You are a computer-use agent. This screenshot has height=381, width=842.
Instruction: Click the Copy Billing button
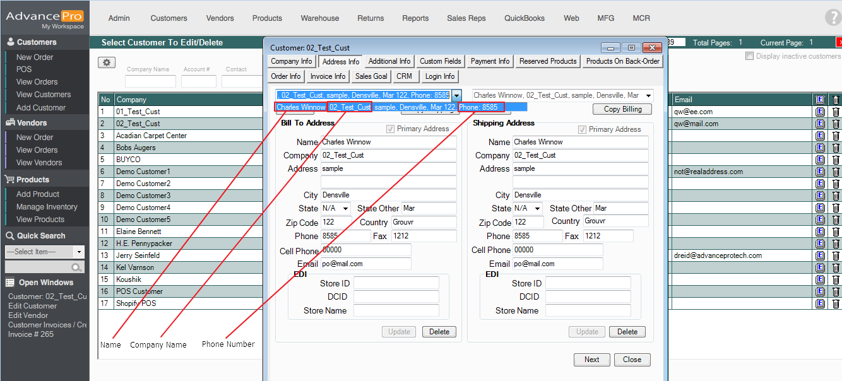[622, 109]
